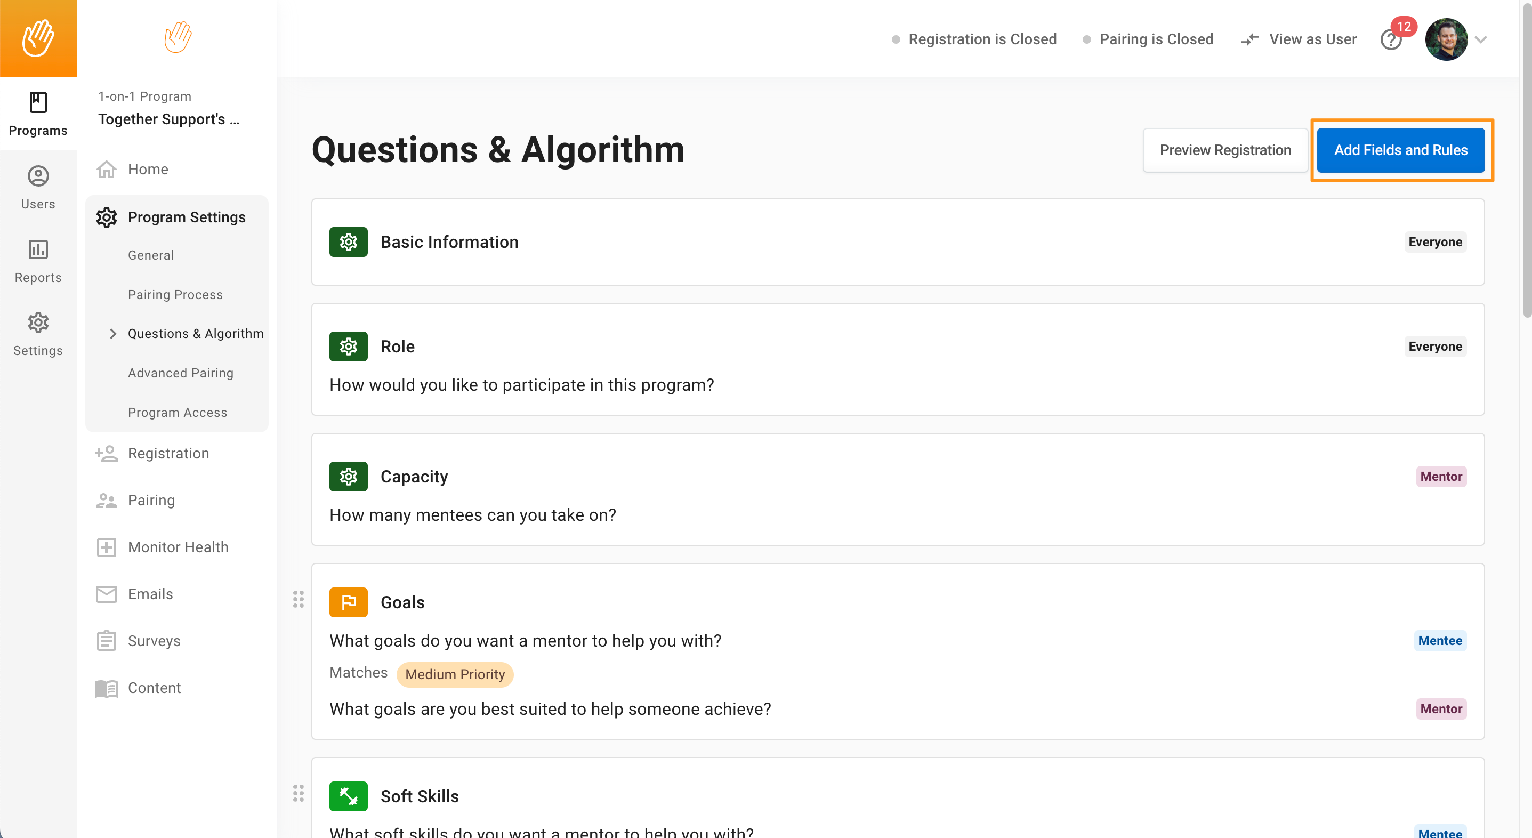Click 'How would you like to participate' question

coord(521,385)
